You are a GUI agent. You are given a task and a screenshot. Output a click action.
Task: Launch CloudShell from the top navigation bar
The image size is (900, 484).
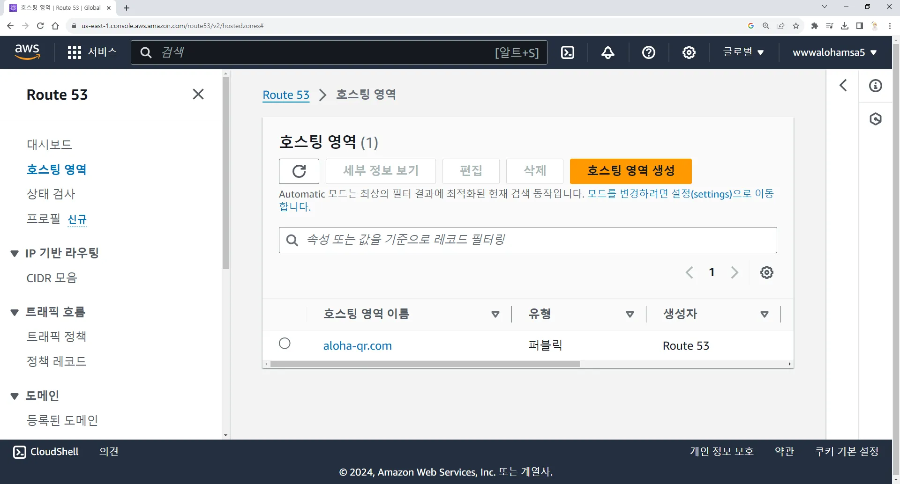tap(568, 52)
